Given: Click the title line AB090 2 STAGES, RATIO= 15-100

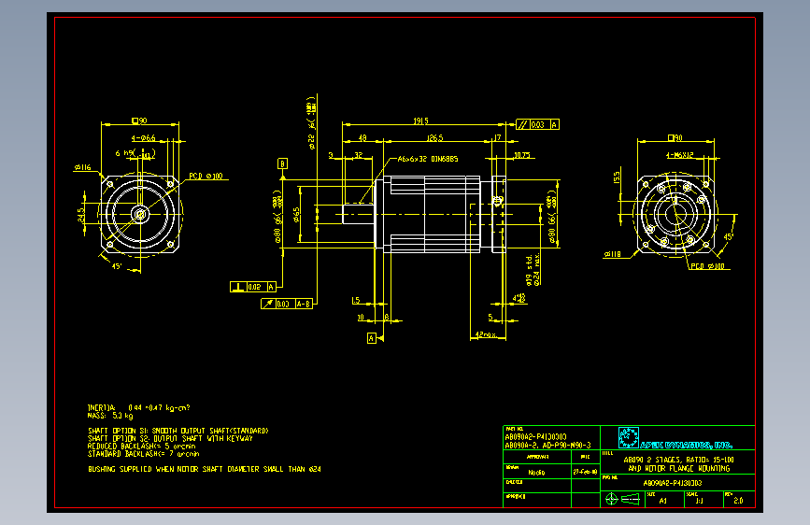Looking at the screenshot, I should [679, 460].
